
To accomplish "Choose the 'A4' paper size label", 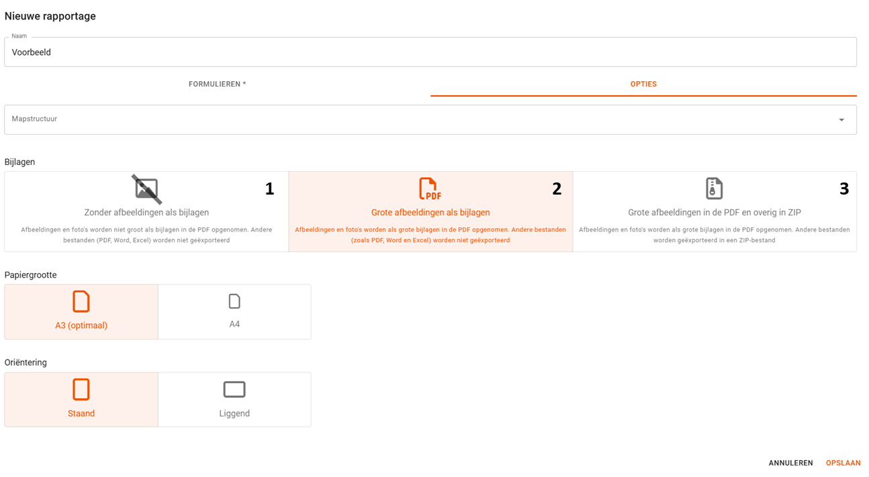I will coord(234,324).
